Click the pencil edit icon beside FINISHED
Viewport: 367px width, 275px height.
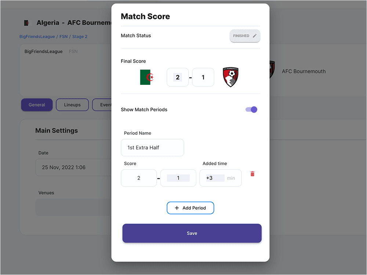pos(255,36)
